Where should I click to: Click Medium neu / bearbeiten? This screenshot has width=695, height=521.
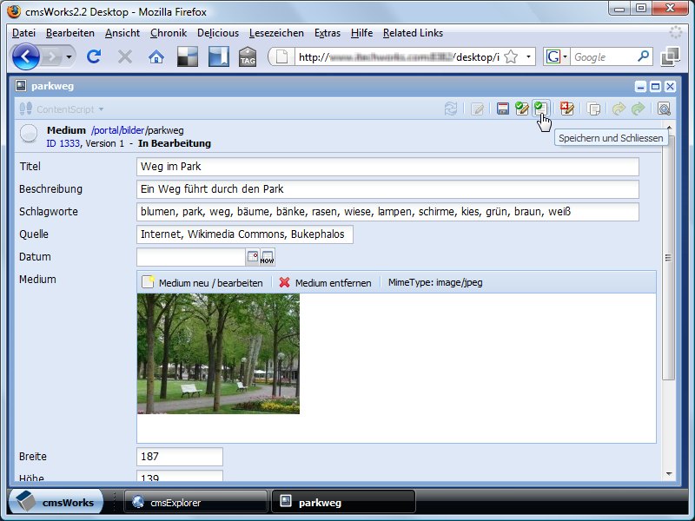[x=202, y=283]
